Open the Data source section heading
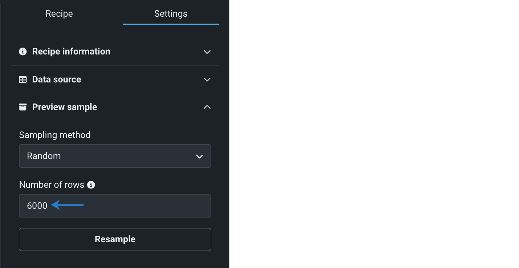 [57, 80]
